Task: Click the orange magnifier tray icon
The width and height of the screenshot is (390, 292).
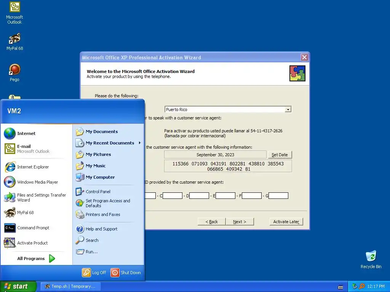Action: [x=362, y=286]
